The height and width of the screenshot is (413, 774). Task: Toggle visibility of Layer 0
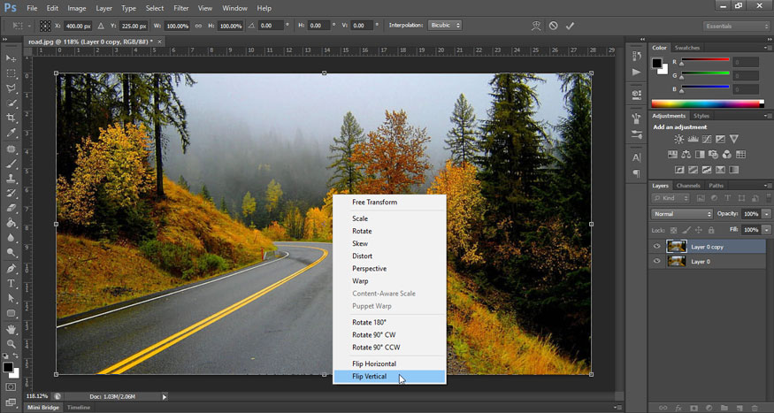pyautogui.click(x=656, y=262)
